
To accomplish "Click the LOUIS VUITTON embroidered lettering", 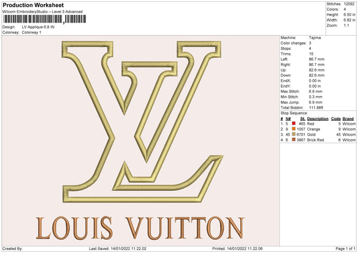I will tap(140, 228).
